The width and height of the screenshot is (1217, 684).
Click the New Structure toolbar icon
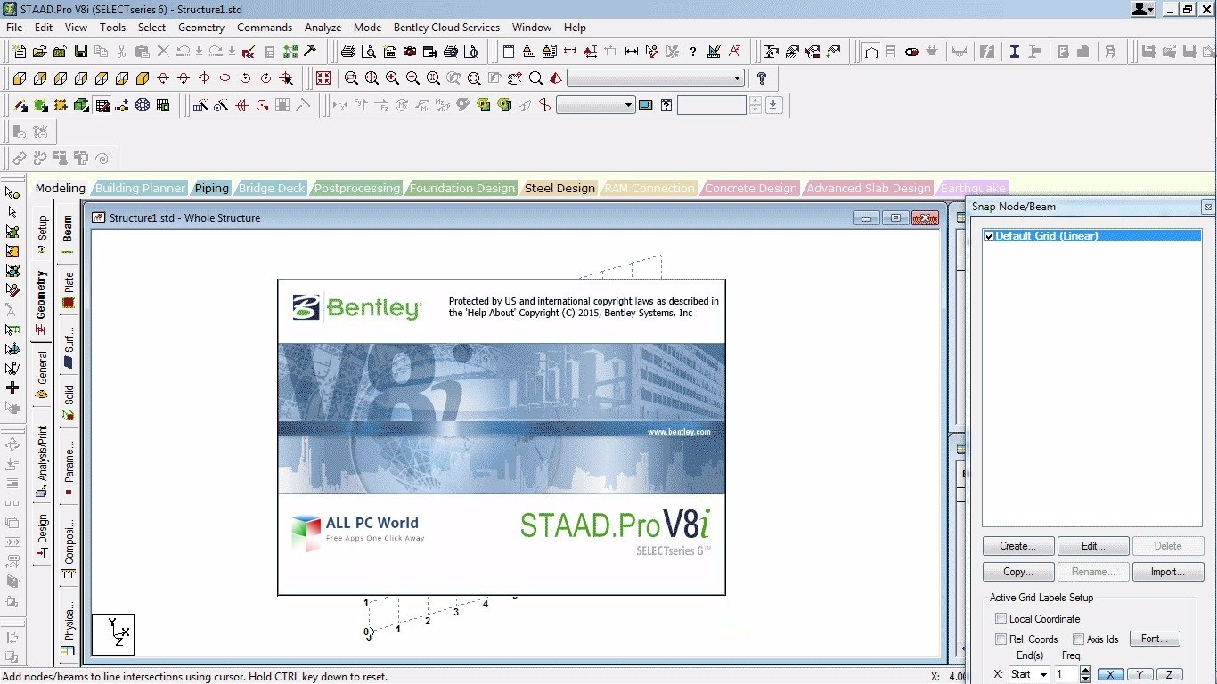click(19, 51)
